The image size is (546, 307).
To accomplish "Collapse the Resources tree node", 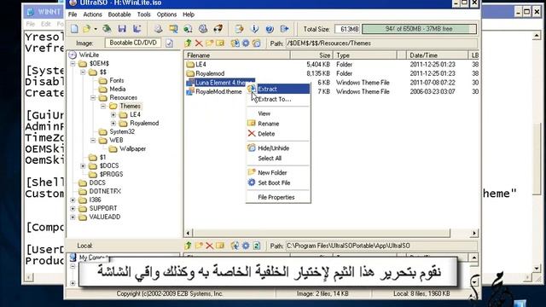I will pyautogui.click(x=93, y=98).
